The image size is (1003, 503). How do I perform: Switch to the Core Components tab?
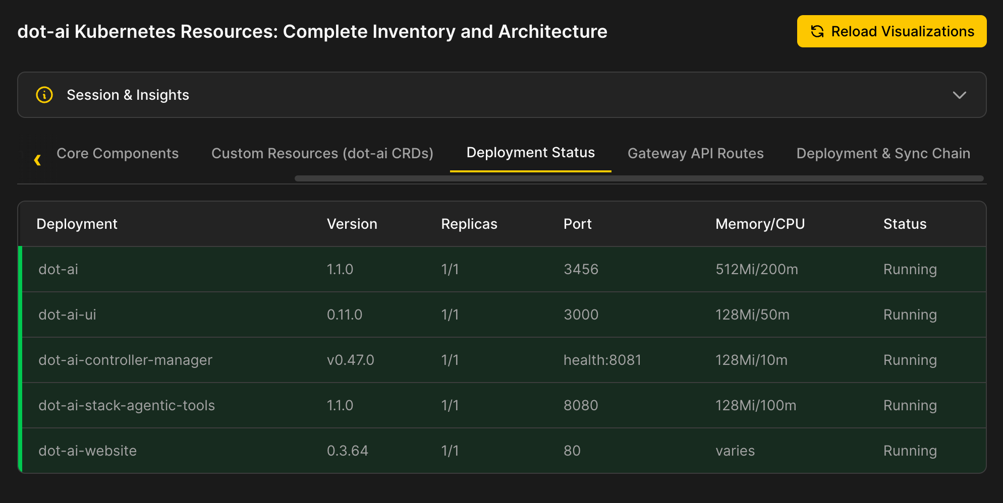pos(118,153)
